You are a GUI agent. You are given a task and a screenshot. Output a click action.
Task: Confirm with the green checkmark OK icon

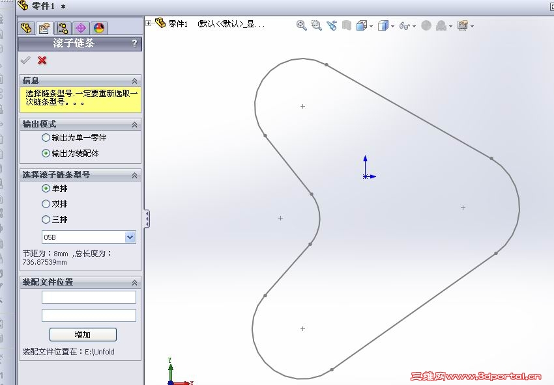click(x=25, y=60)
